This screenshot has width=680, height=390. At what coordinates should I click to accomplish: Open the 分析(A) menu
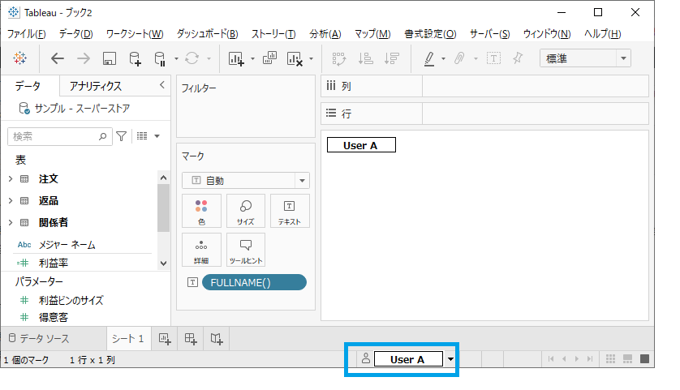click(325, 34)
